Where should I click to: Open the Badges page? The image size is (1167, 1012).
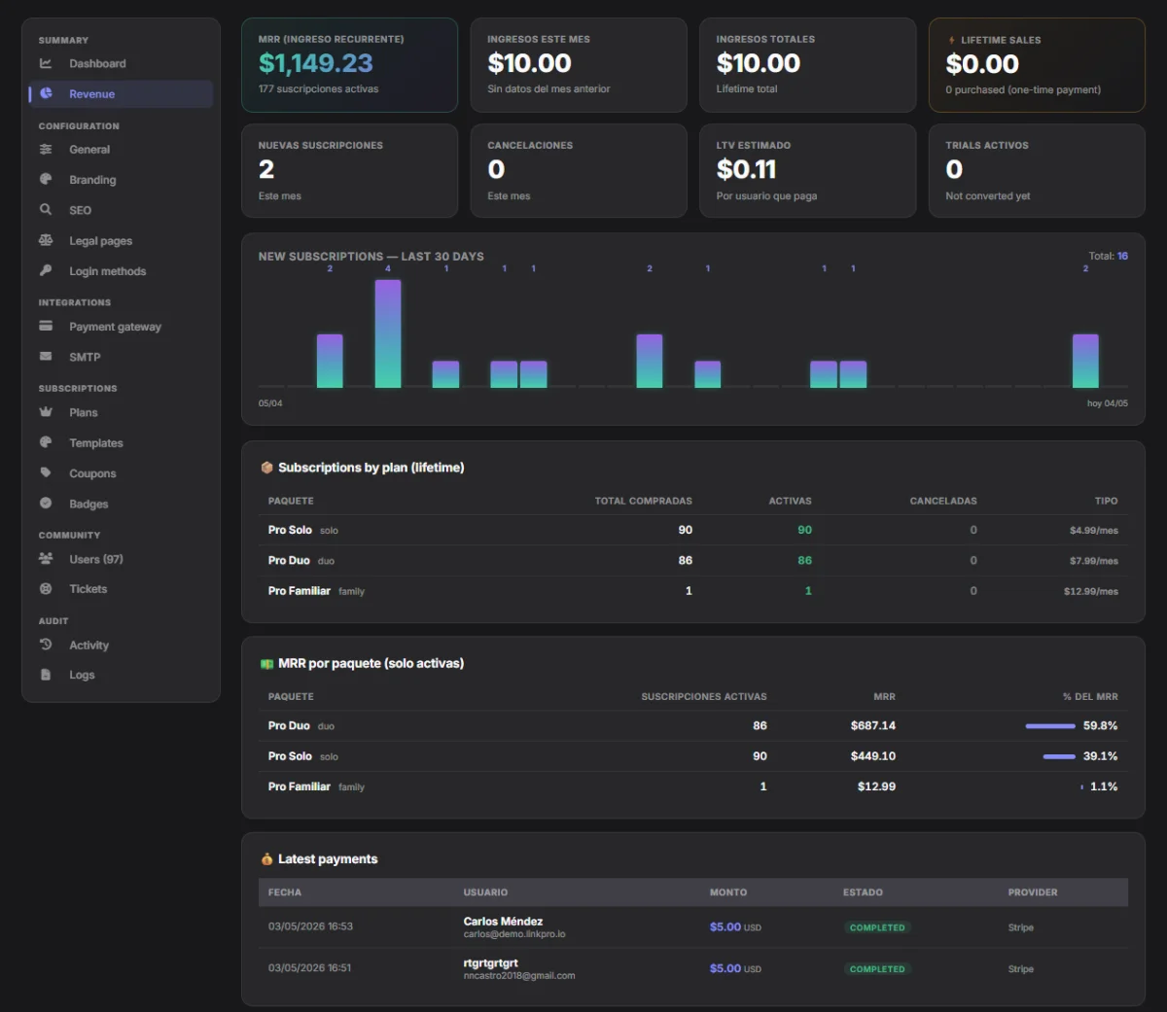coord(121,504)
